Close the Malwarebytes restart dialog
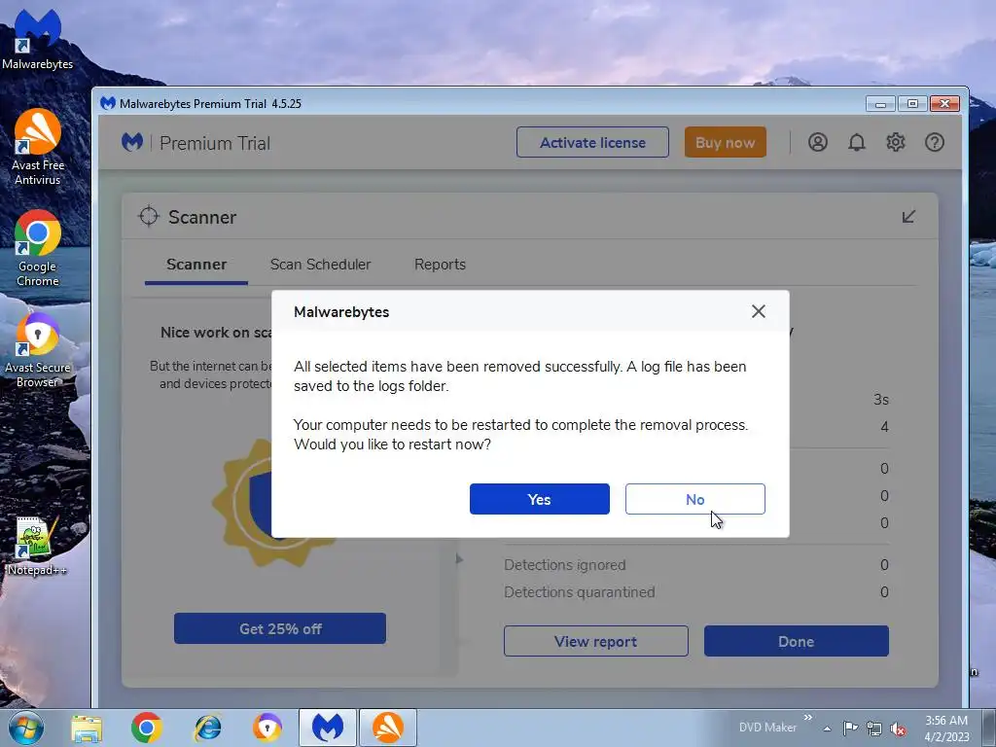Image resolution: width=996 pixels, height=747 pixels. 759,311
